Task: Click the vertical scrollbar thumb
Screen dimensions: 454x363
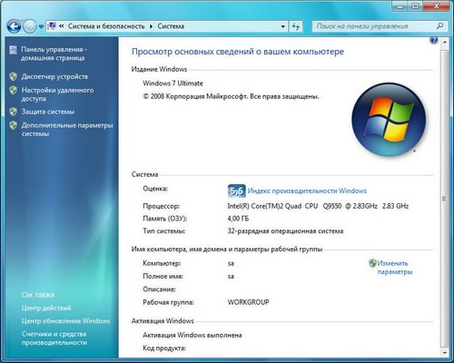Action: click(x=444, y=199)
